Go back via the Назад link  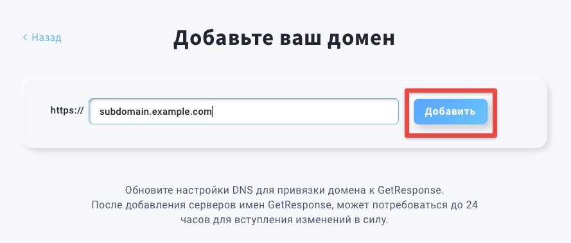42,37
